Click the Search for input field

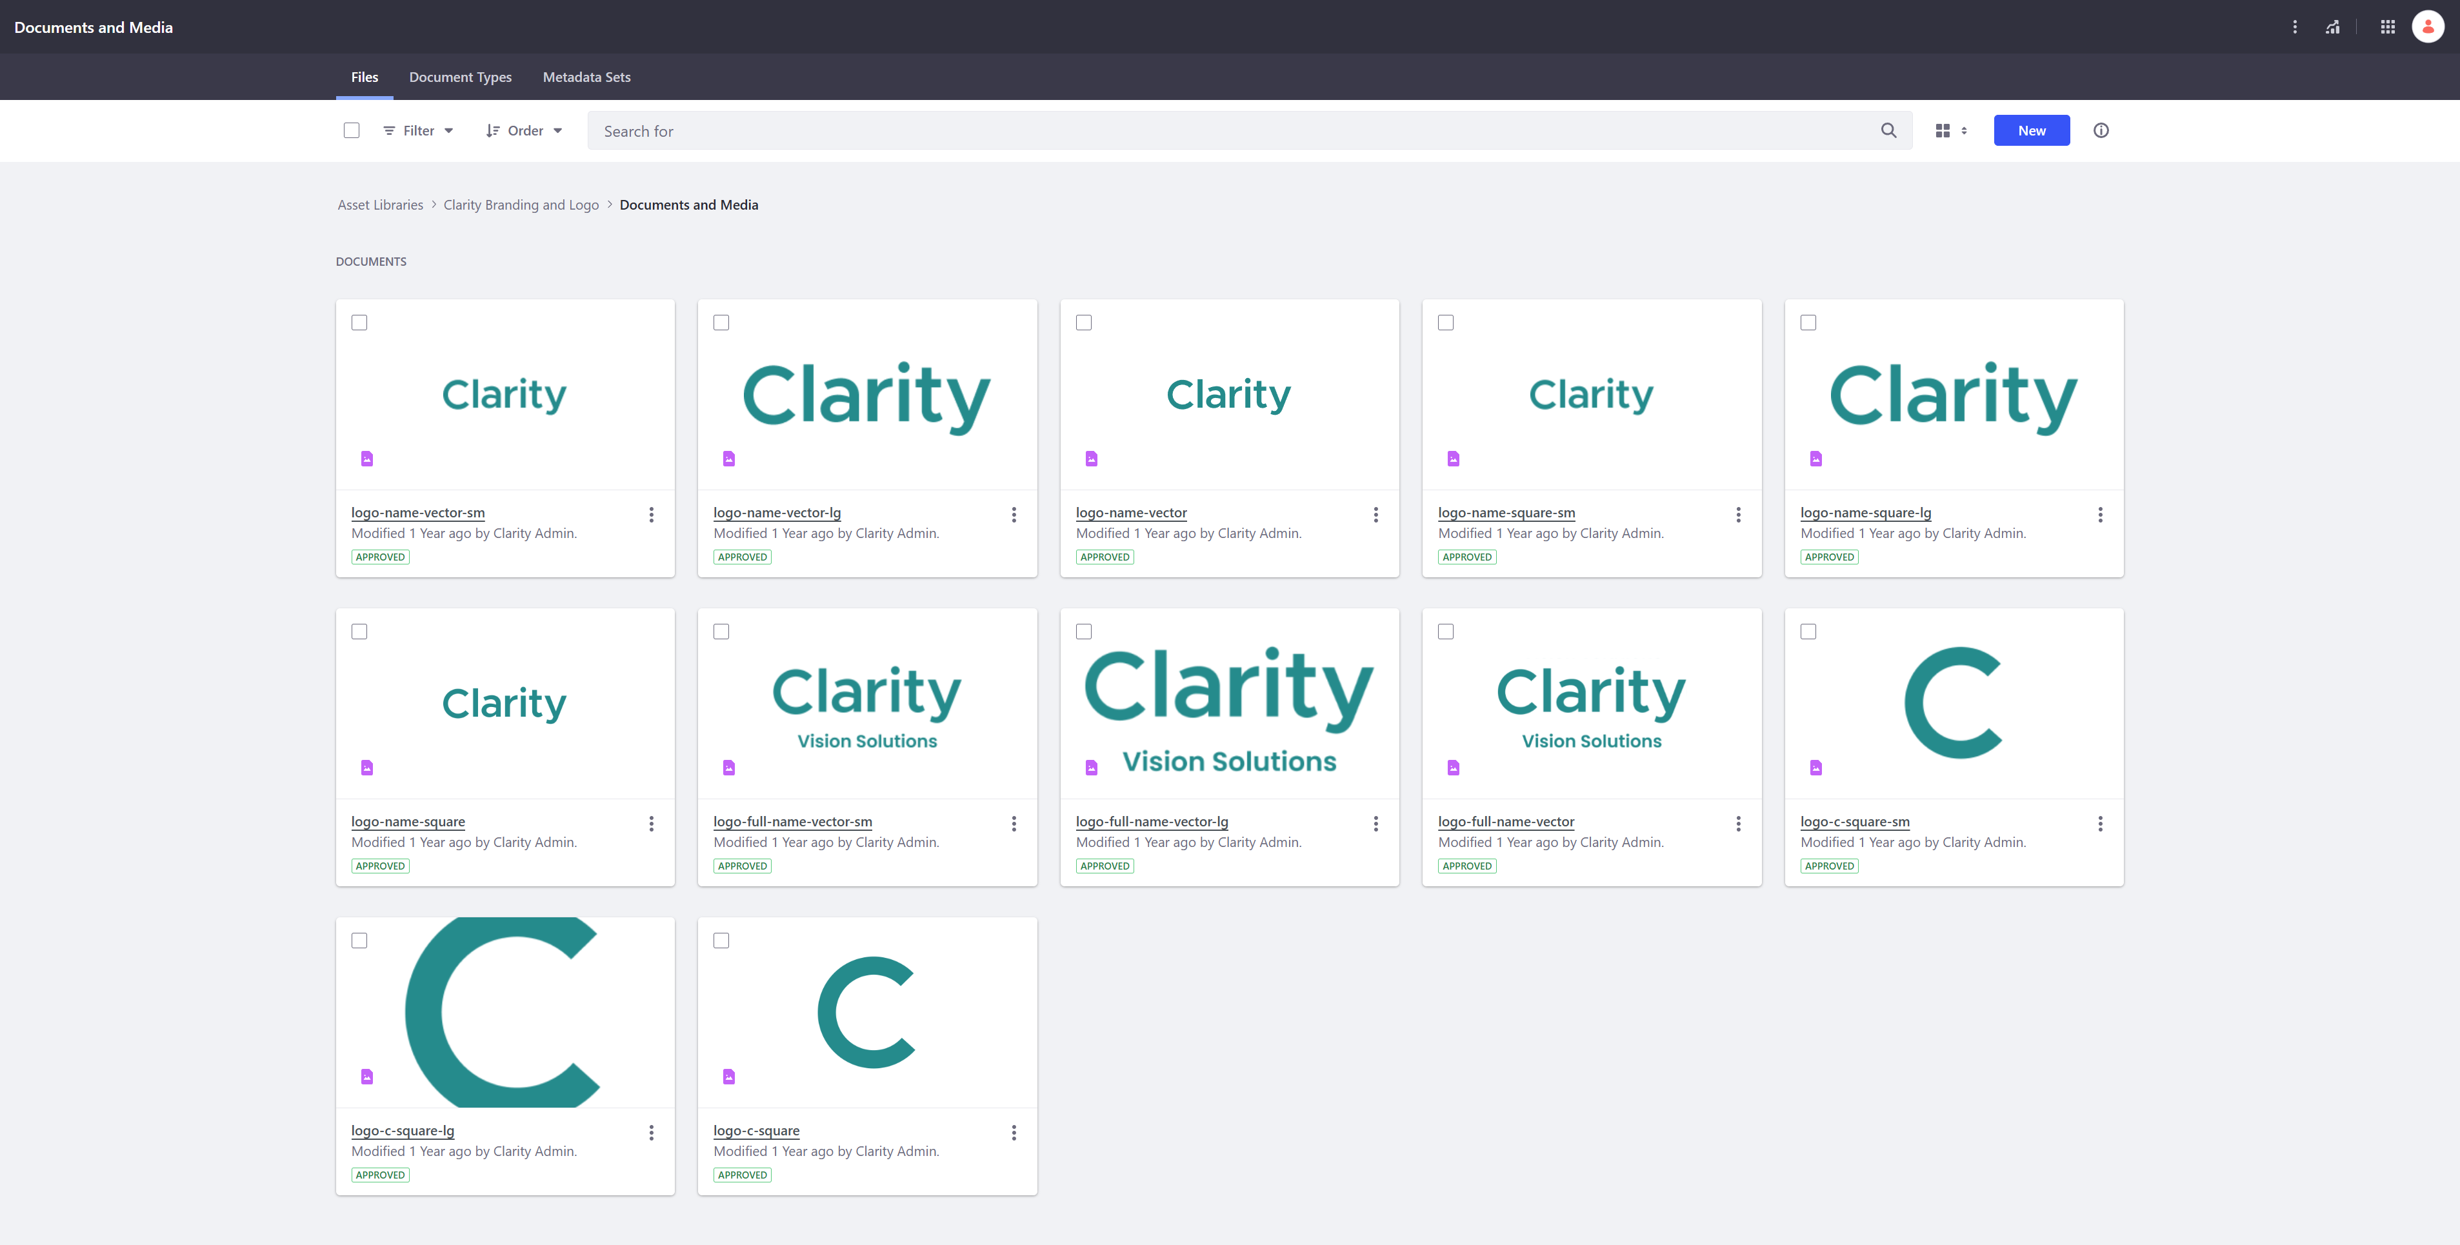click(1232, 131)
